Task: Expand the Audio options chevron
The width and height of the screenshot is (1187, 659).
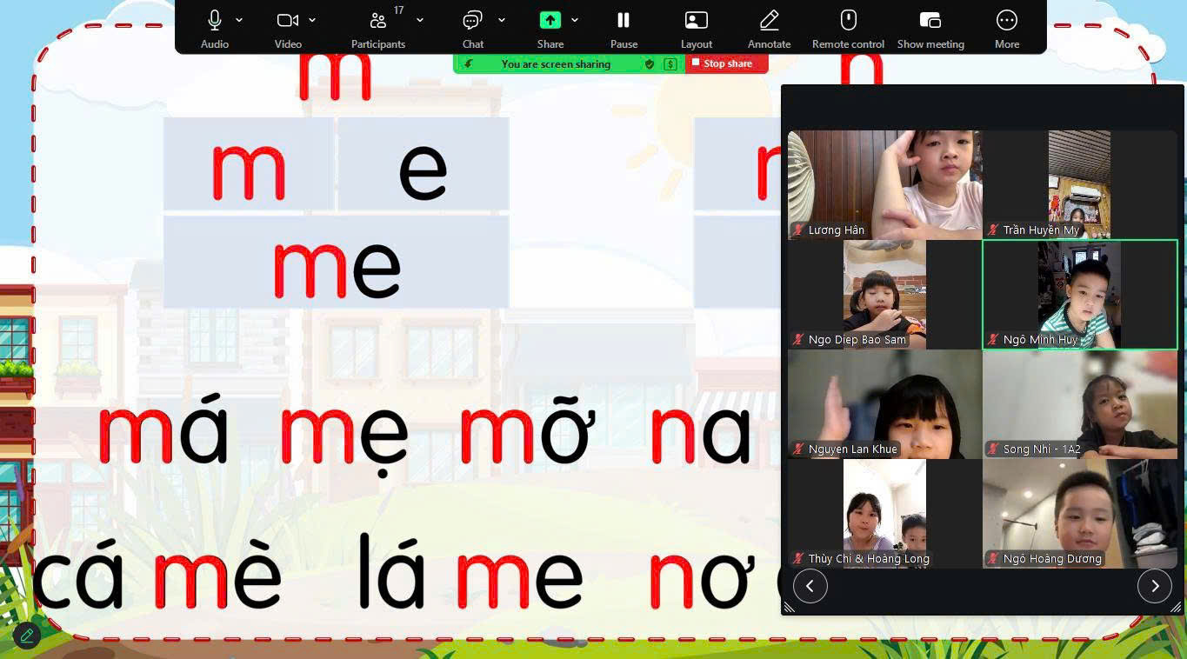Action: pos(238,19)
